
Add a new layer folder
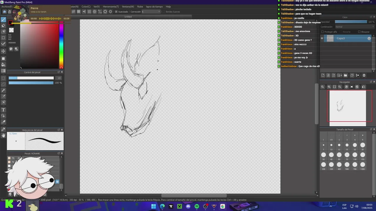(x=345, y=75)
